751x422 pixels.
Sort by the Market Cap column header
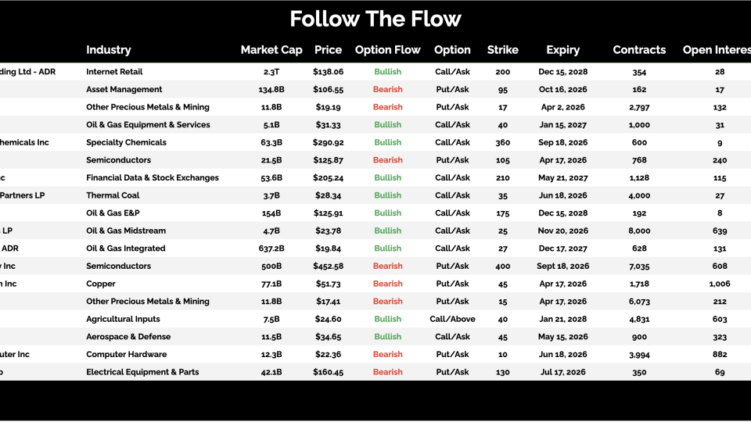coord(271,50)
